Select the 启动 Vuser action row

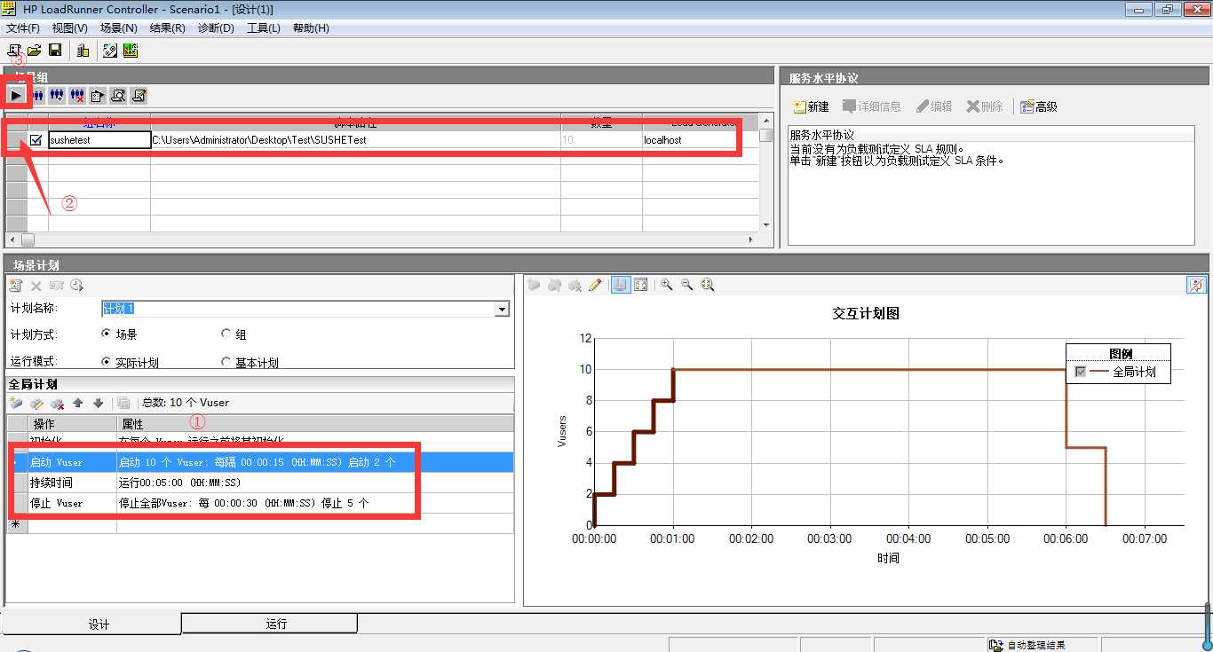point(260,462)
